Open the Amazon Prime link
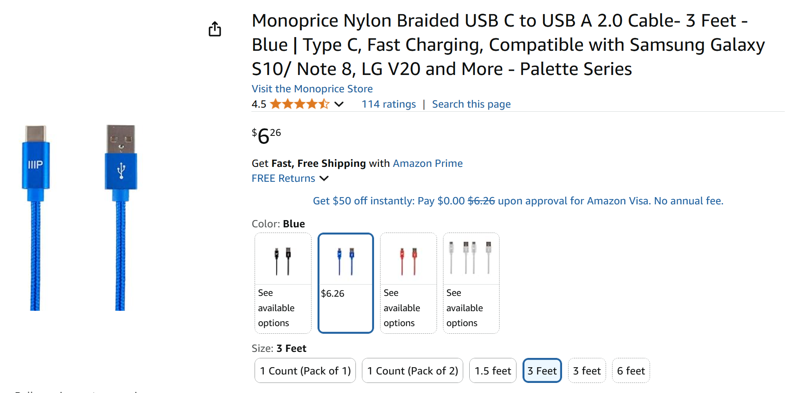 pyautogui.click(x=428, y=163)
